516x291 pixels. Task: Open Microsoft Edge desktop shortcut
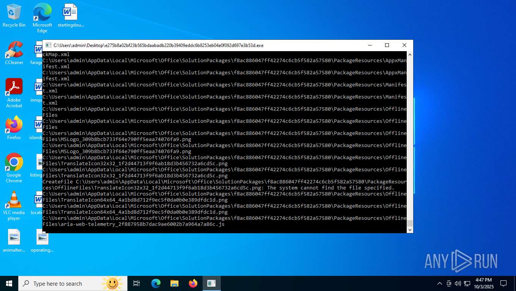coord(42,18)
